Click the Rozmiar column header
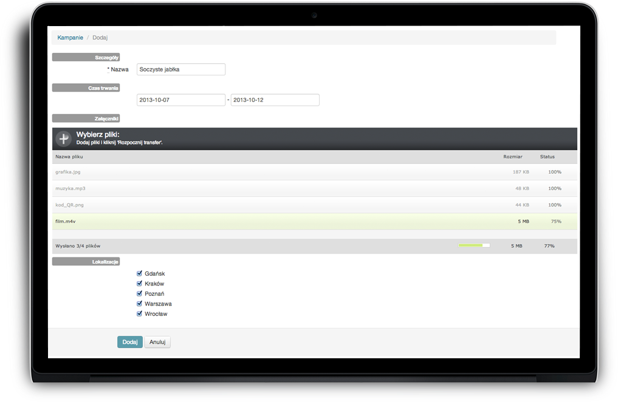 [512, 157]
